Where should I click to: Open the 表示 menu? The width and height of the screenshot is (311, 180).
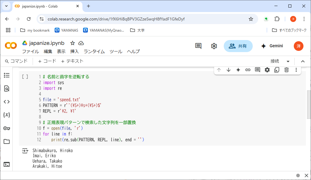(61, 51)
